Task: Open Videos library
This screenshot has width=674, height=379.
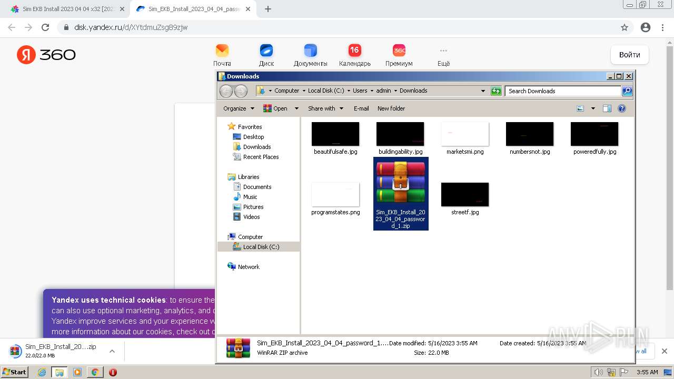Action: click(x=246, y=217)
